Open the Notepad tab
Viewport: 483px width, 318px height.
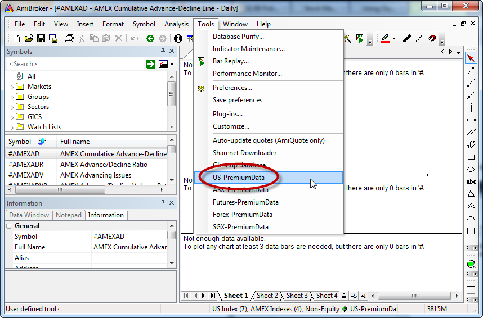pos(69,215)
